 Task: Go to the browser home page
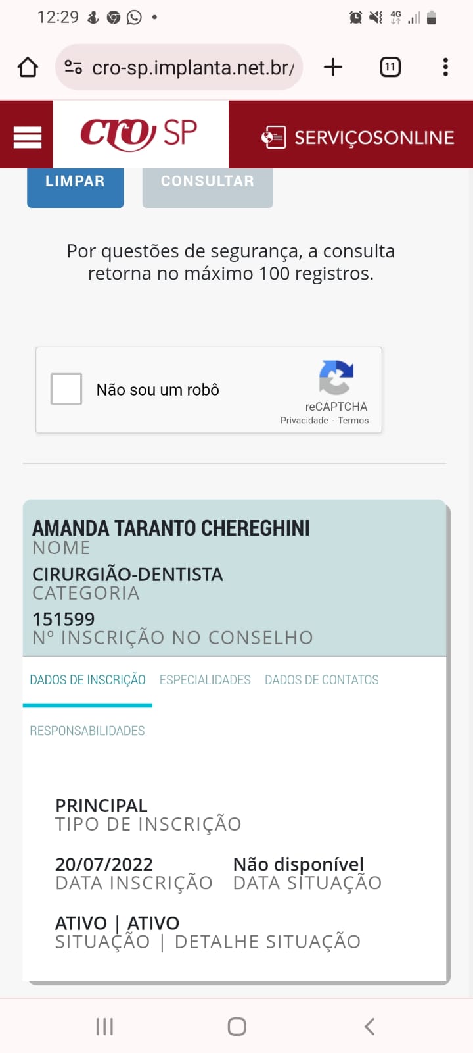click(x=28, y=67)
